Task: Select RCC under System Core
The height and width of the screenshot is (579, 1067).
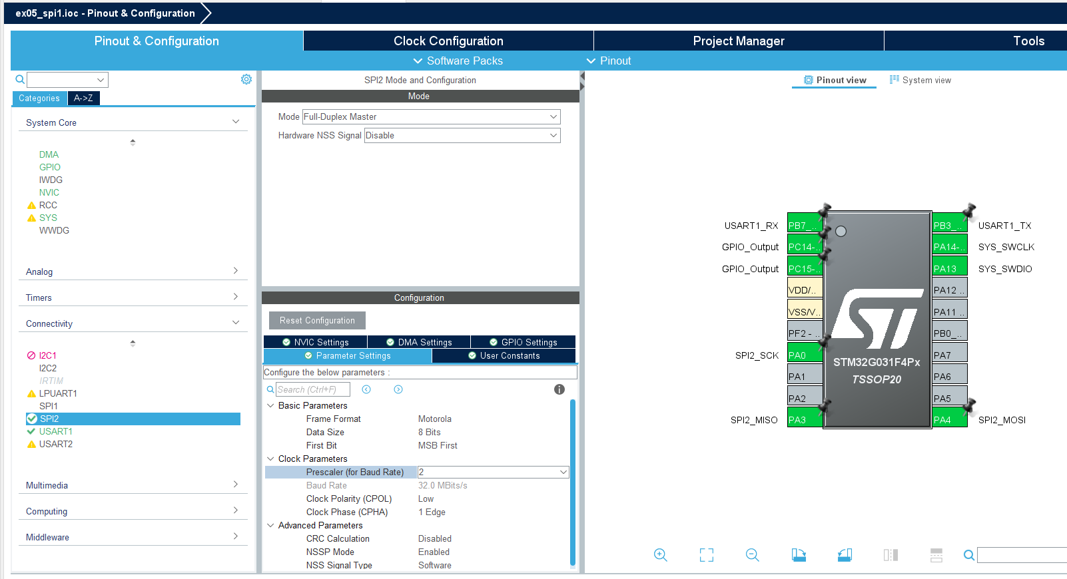Action: coord(48,205)
